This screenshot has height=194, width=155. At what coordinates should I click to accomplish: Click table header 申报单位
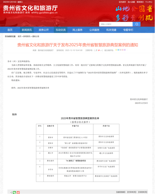click(75, 126)
